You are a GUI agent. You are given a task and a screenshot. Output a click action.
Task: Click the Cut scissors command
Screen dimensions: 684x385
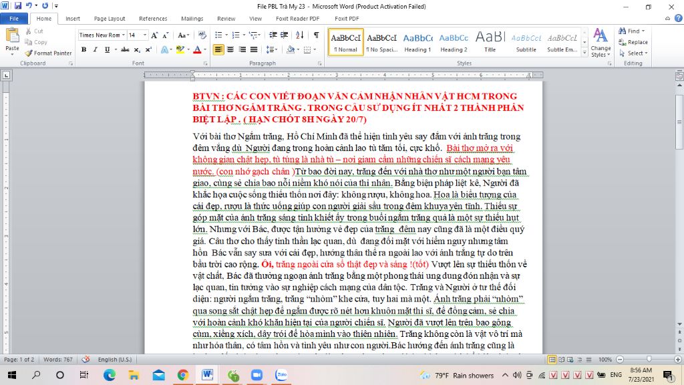[x=34, y=31]
